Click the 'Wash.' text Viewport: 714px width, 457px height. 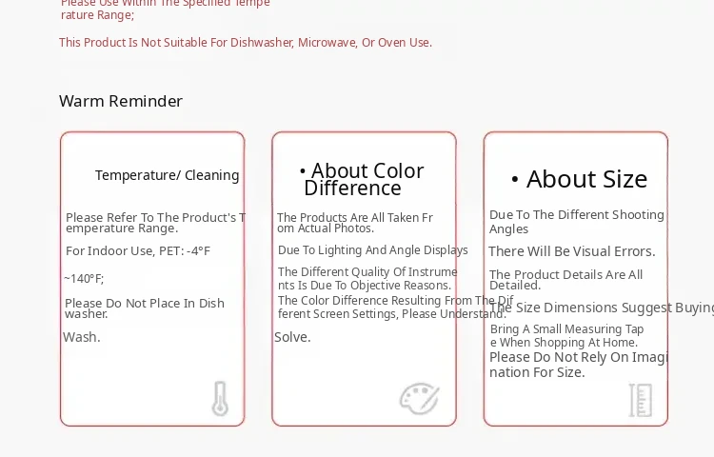click(82, 337)
